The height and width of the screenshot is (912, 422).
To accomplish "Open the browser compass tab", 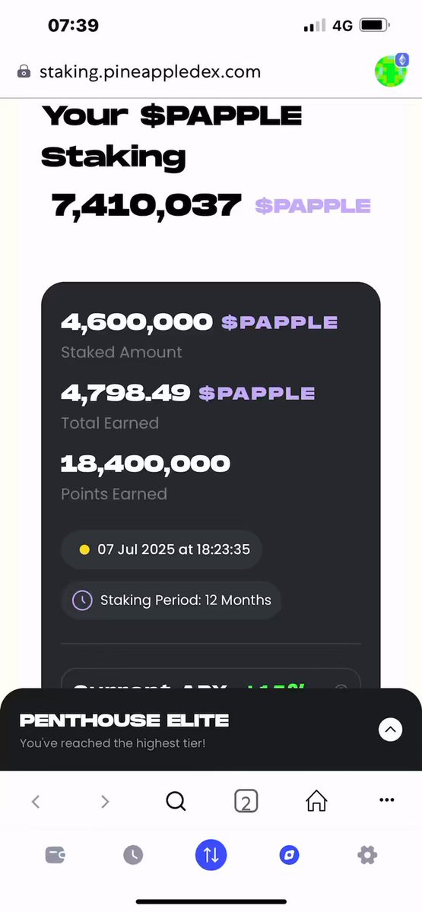I will (x=289, y=855).
